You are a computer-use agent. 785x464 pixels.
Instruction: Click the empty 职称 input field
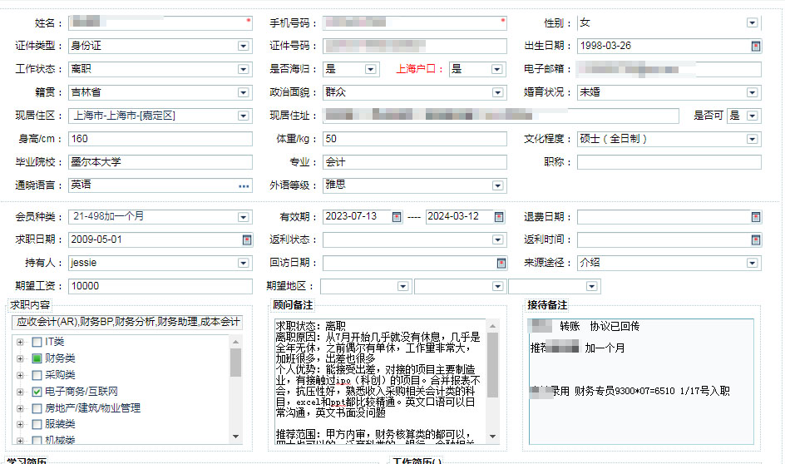669,162
